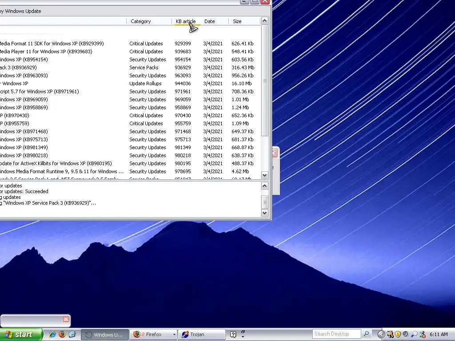Image resolution: width=455 pixels, height=341 pixels.
Task: Click KB article number 963093
Action: point(183,75)
